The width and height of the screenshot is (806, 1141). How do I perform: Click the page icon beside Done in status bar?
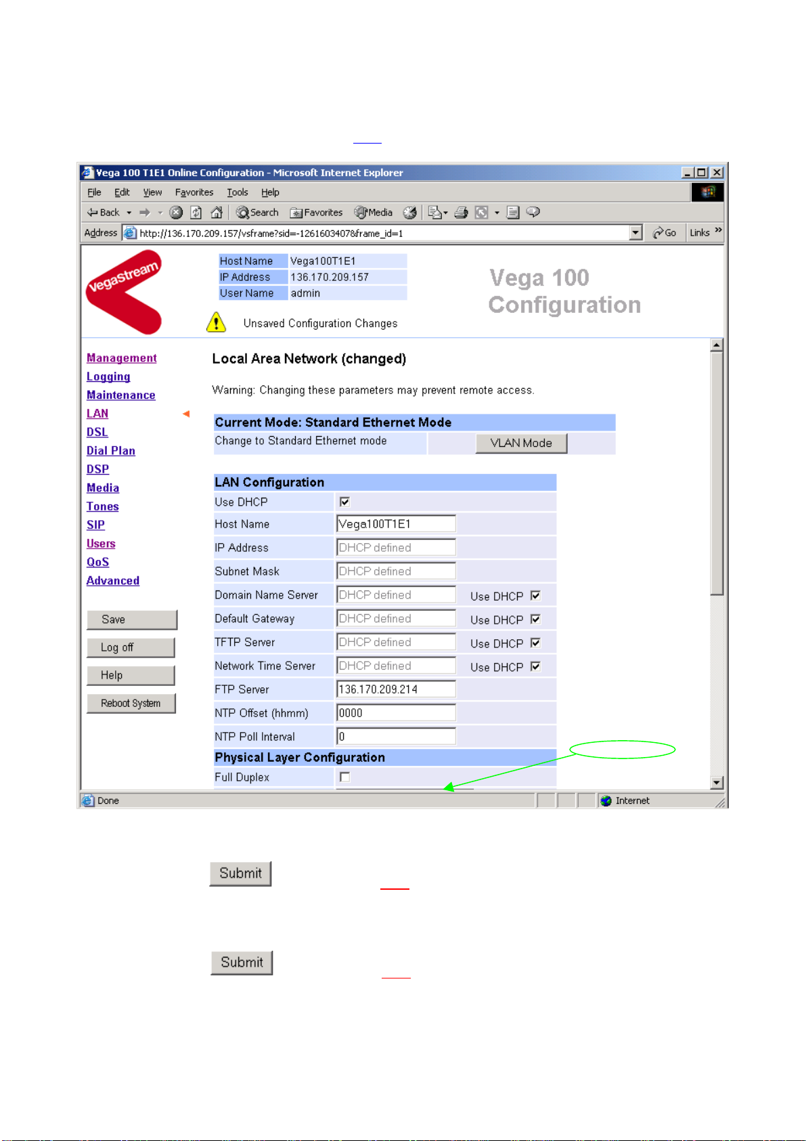(x=88, y=800)
